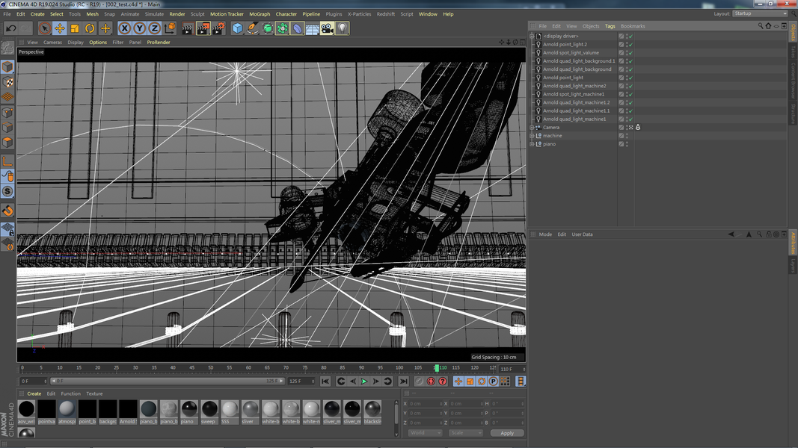The image size is (798, 448).
Task: Select the SSS material swatch
Action: [x=230, y=409]
